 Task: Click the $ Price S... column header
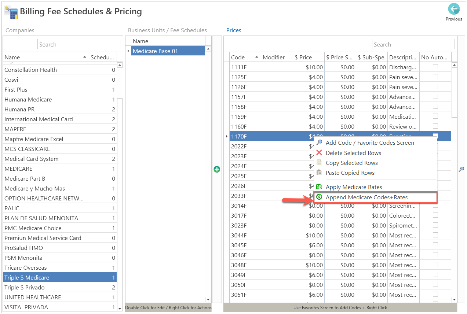click(340, 57)
